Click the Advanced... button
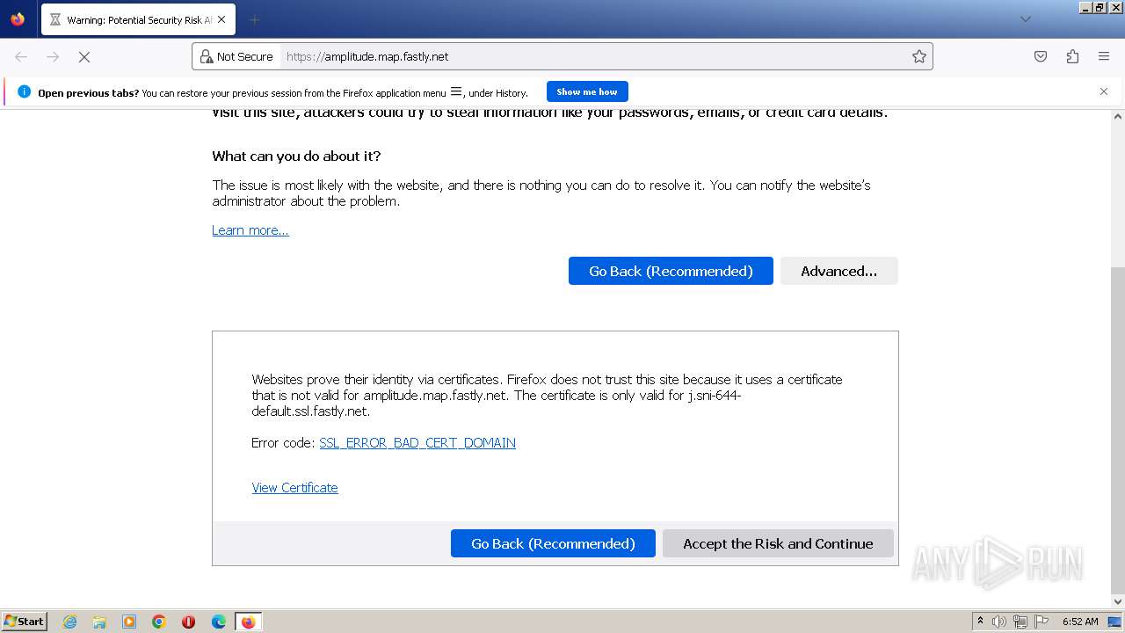 point(838,271)
